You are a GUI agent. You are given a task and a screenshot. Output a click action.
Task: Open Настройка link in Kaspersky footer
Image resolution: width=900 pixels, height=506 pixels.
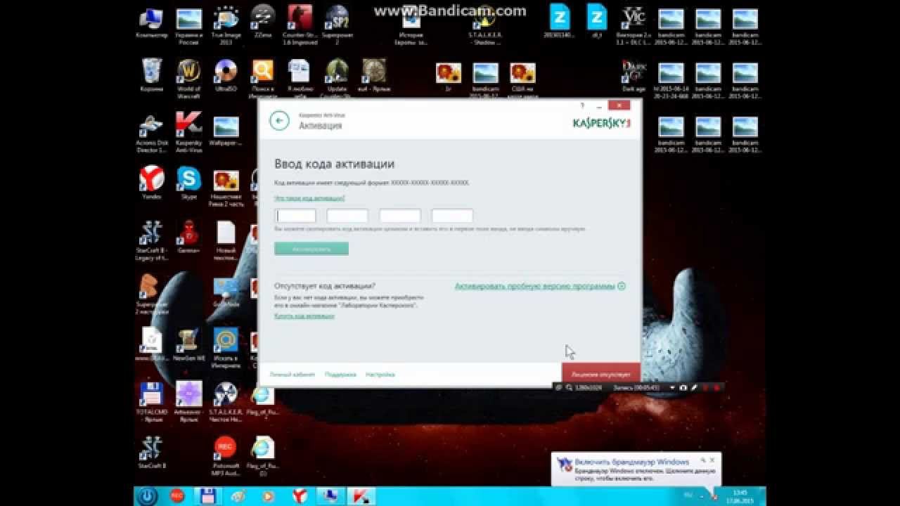[380, 375]
